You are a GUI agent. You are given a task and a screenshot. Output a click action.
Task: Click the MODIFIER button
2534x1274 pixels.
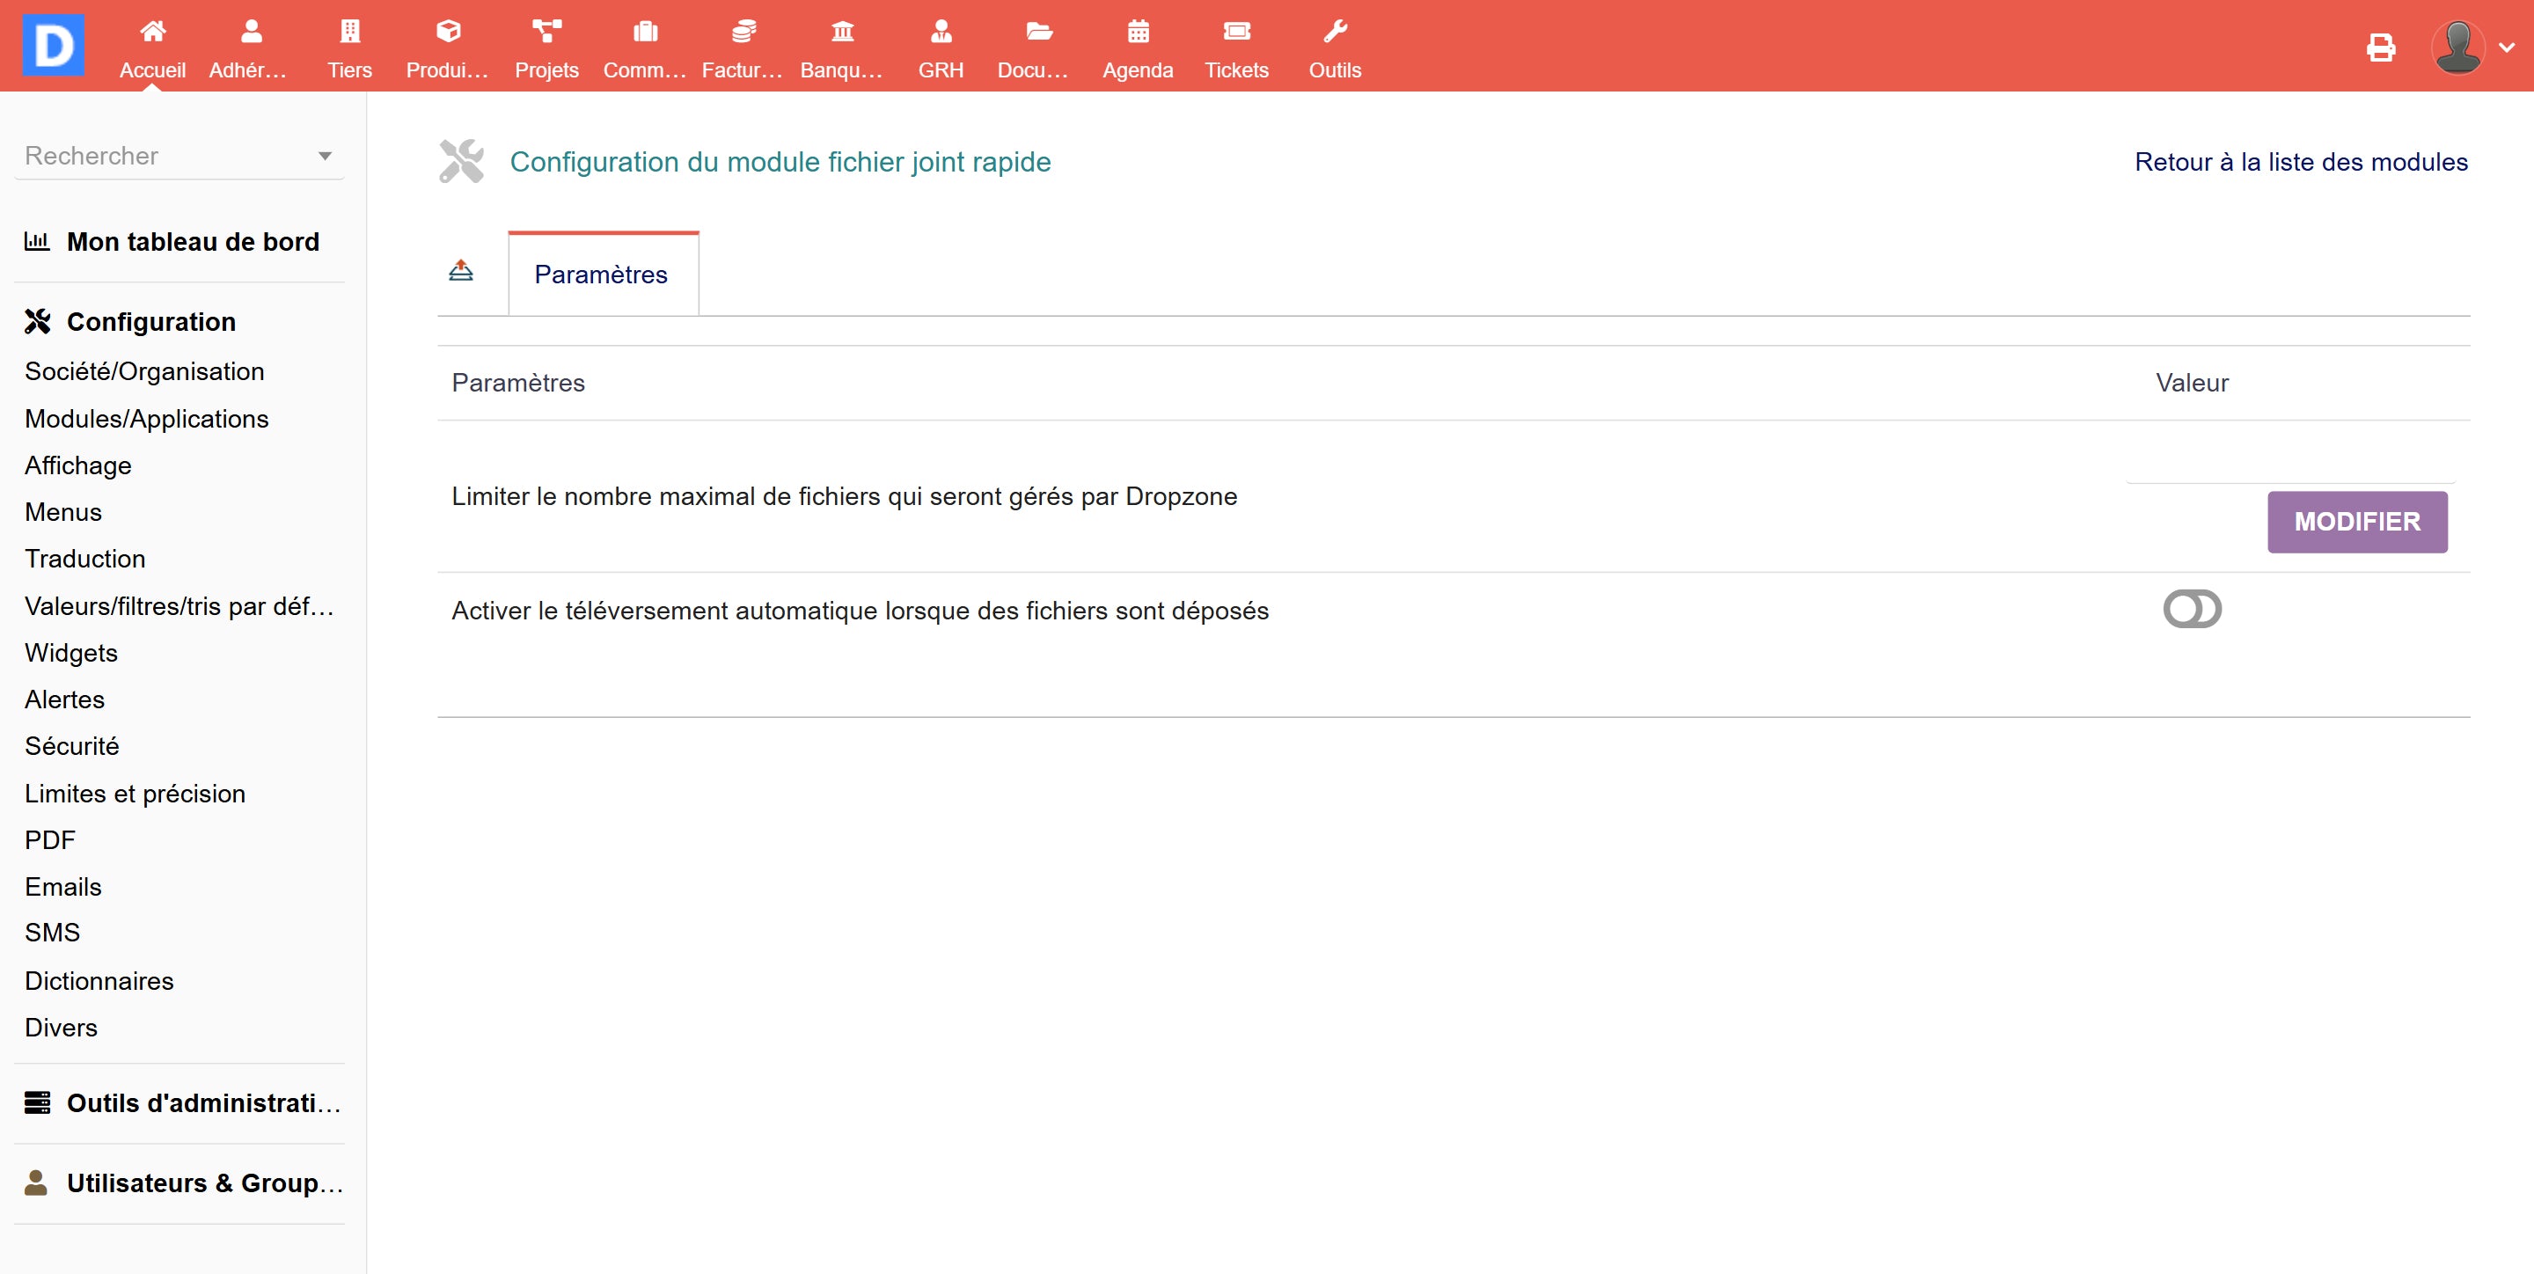pos(2356,522)
